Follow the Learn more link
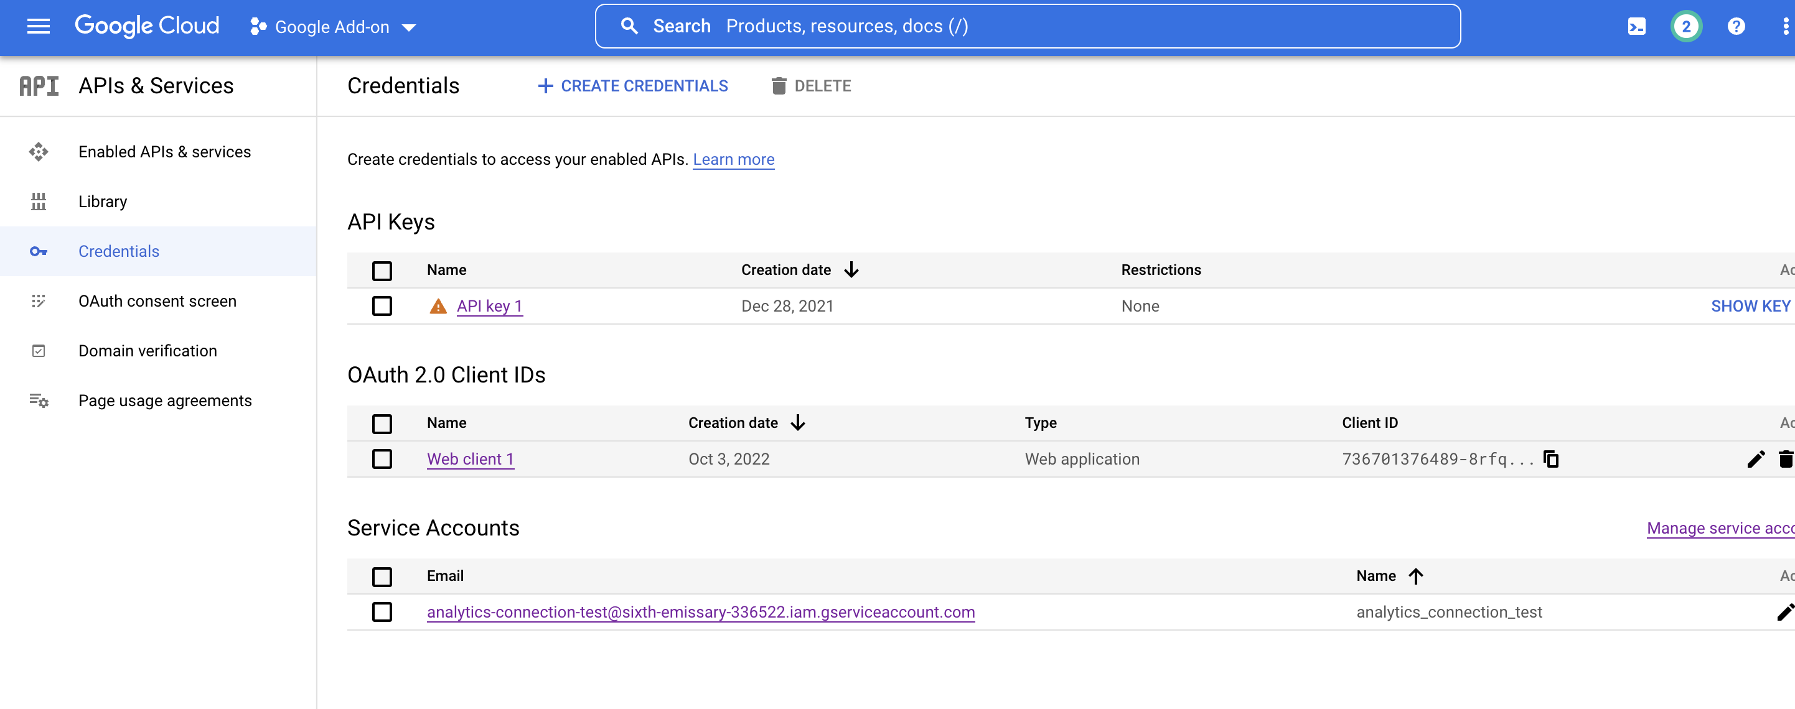The height and width of the screenshot is (709, 1795). (x=733, y=159)
